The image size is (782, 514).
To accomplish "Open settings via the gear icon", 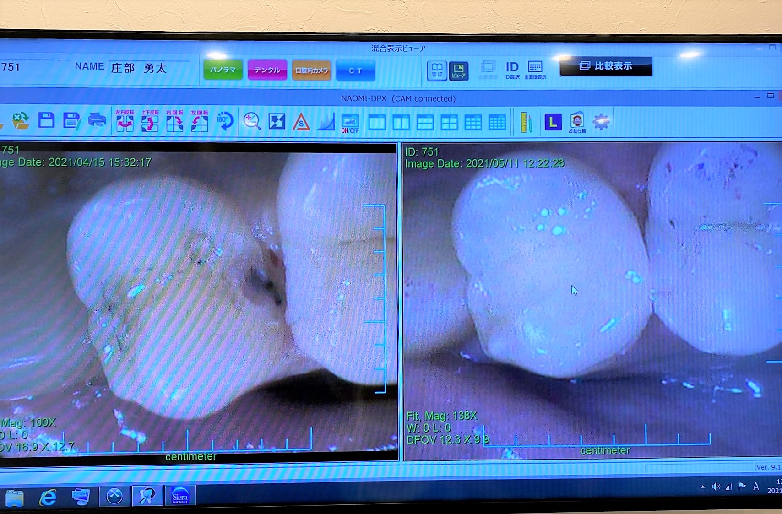I will pos(601,122).
